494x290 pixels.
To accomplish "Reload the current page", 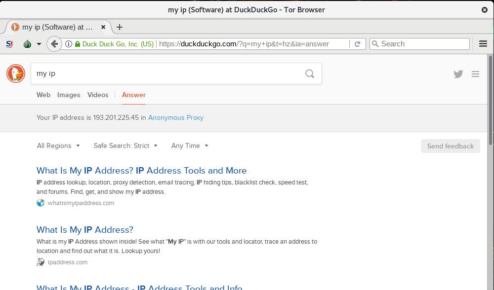I will point(357,44).
